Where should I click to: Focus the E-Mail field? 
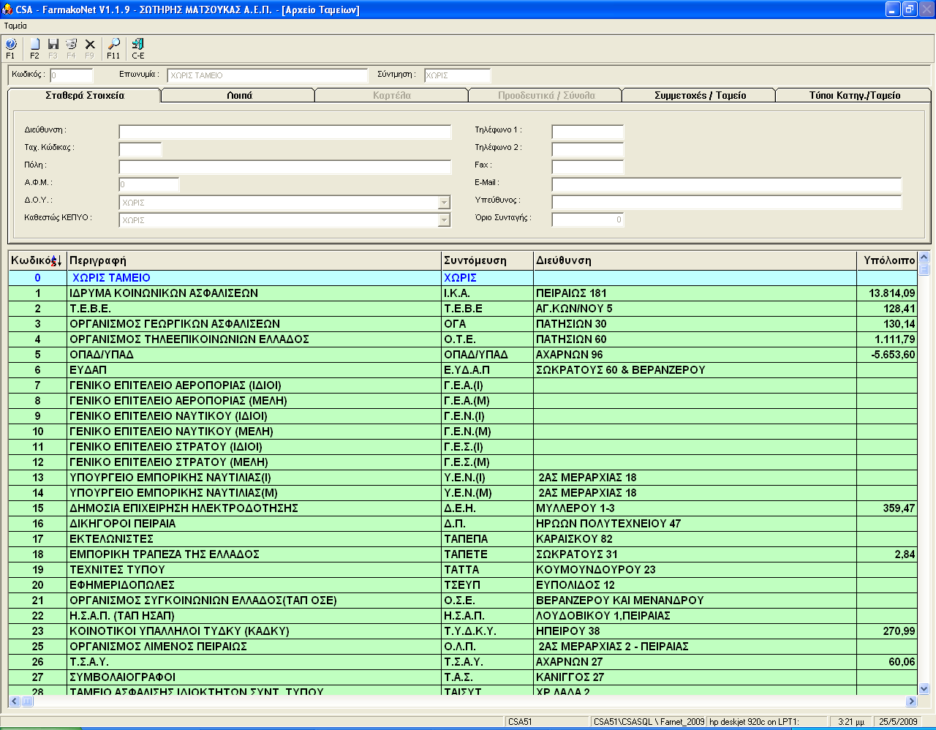[x=727, y=185]
